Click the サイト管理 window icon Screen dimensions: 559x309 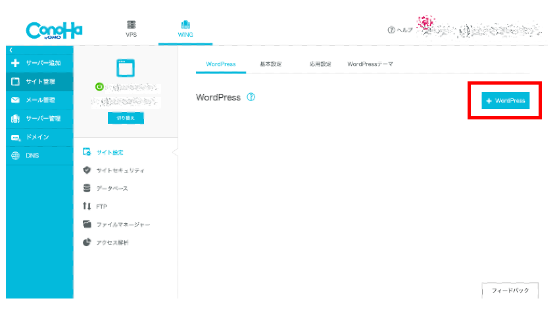coord(15,82)
